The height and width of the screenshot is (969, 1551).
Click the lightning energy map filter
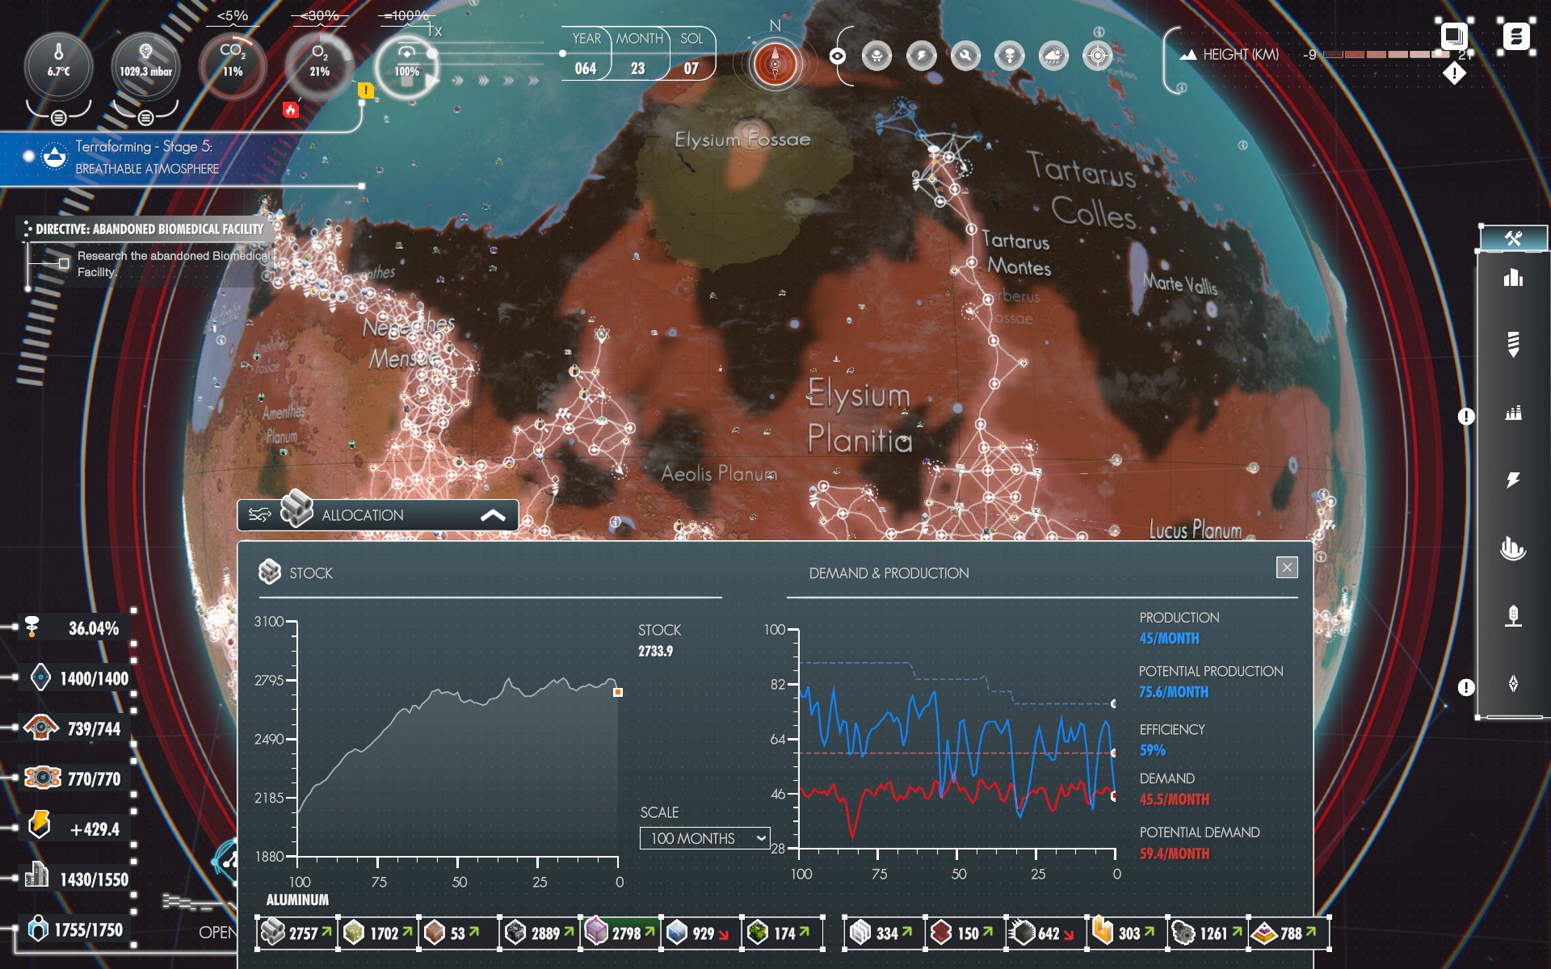tap(921, 57)
